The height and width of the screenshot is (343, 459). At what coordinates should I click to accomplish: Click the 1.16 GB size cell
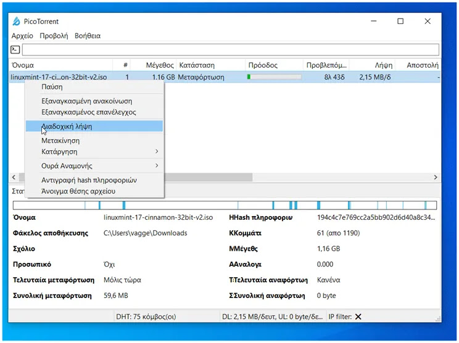pyautogui.click(x=163, y=77)
